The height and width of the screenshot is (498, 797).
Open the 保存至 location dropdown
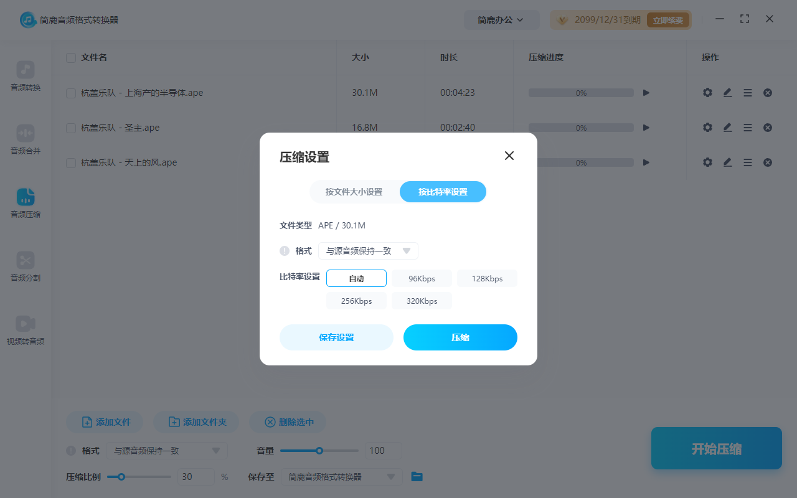click(342, 477)
